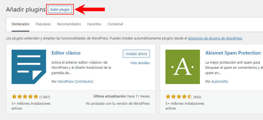Viewport: 263px width, 120px height.
Task: Open the Destacados tab
Action: point(20,24)
